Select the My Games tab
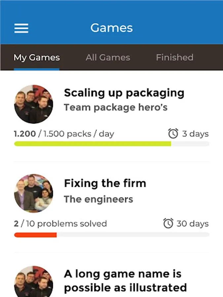The width and height of the screenshot is (223, 297). (x=37, y=57)
